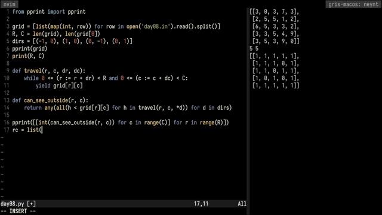Click the '-- INSERT --' mode indicator
This screenshot has width=382, height=215.
(x=18, y=211)
